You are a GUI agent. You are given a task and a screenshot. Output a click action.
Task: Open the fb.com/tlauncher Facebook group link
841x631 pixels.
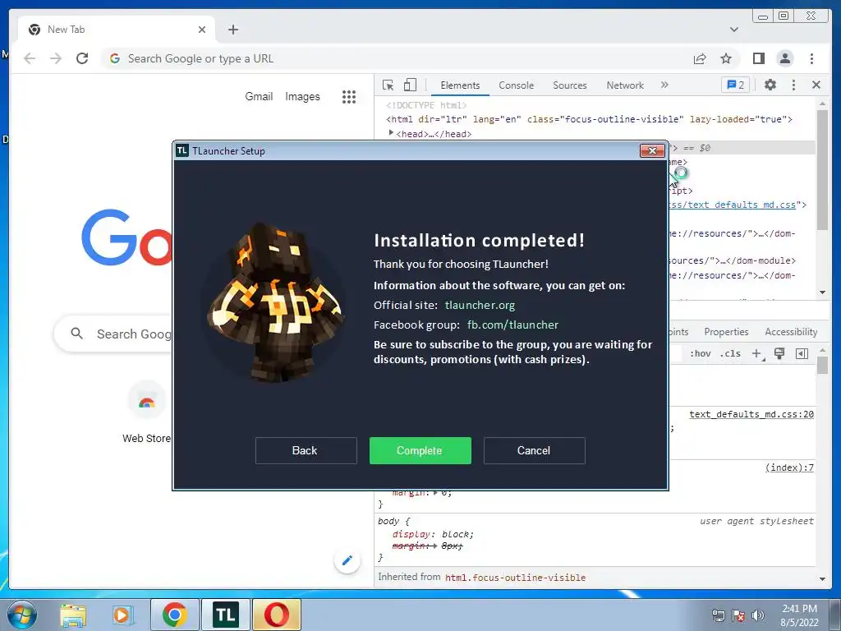512,325
